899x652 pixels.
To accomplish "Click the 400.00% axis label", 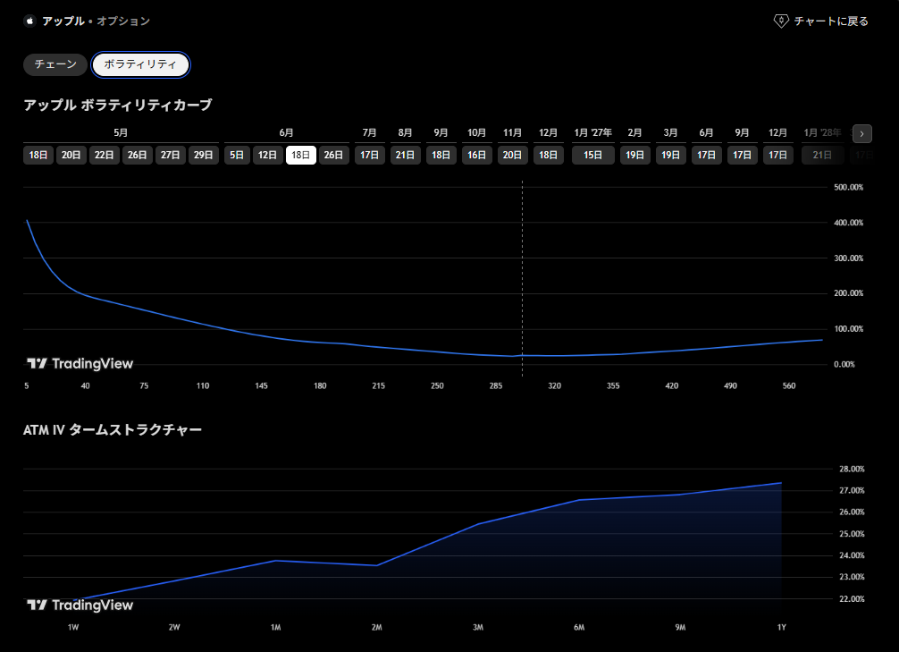I will (849, 223).
